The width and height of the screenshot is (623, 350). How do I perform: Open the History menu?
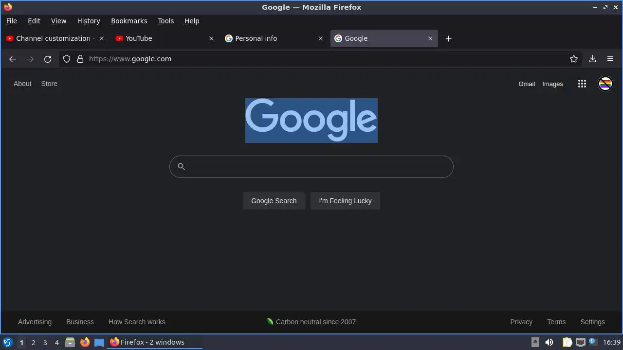coord(89,21)
